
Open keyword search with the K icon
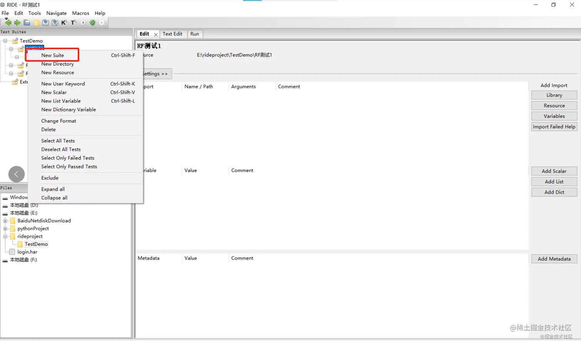coord(64,23)
